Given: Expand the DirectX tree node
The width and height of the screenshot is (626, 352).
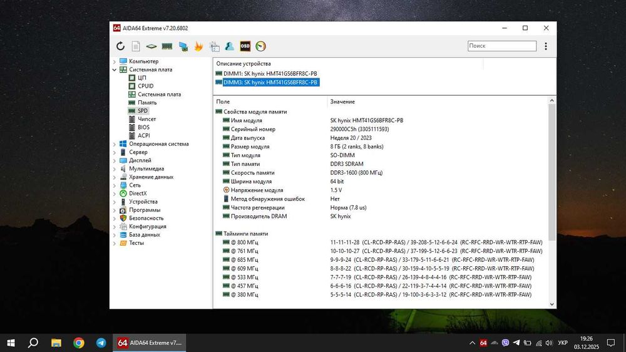Looking at the screenshot, I should tap(115, 194).
